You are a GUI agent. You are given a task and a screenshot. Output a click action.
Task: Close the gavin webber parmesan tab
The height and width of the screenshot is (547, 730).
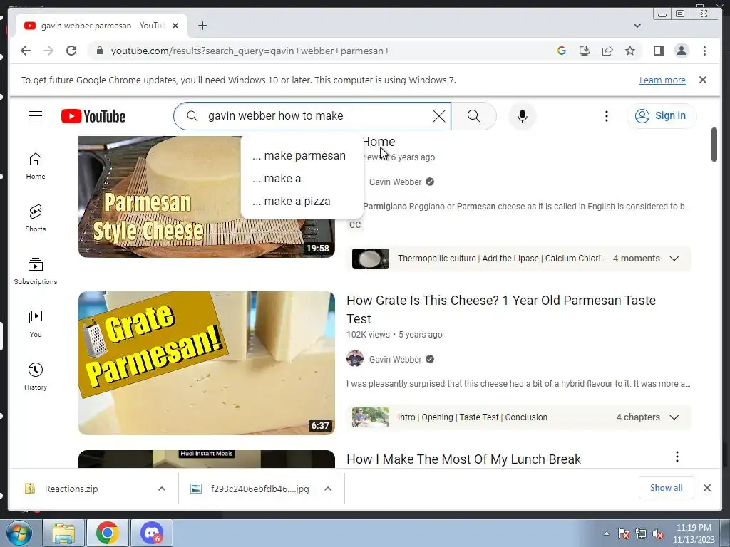coord(175,26)
